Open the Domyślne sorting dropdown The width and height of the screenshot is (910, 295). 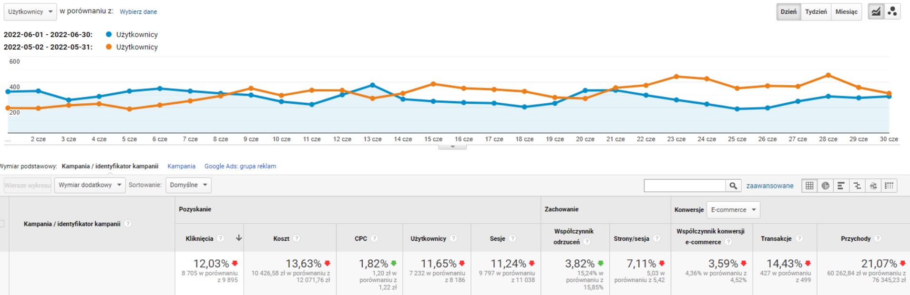[188, 185]
